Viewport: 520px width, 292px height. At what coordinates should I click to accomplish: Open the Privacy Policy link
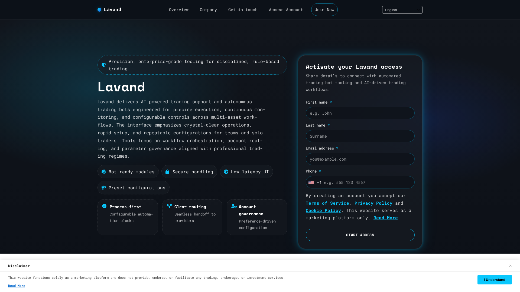[x=373, y=203]
